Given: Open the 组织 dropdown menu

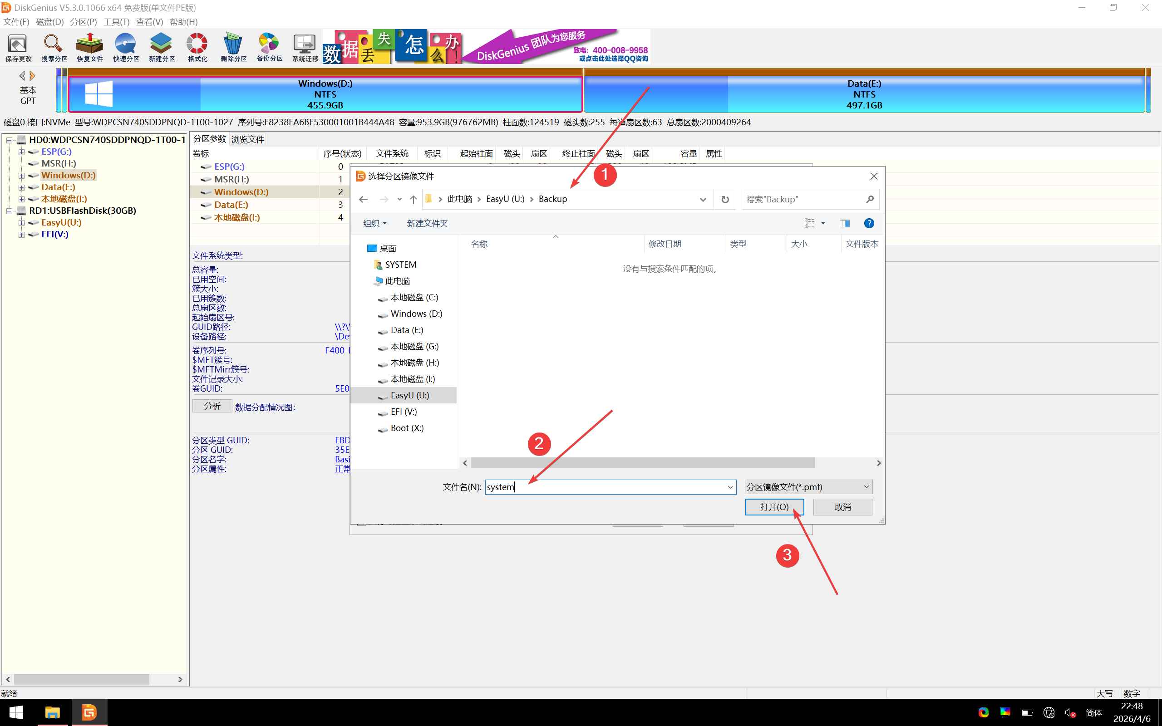Looking at the screenshot, I should coord(374,223).
